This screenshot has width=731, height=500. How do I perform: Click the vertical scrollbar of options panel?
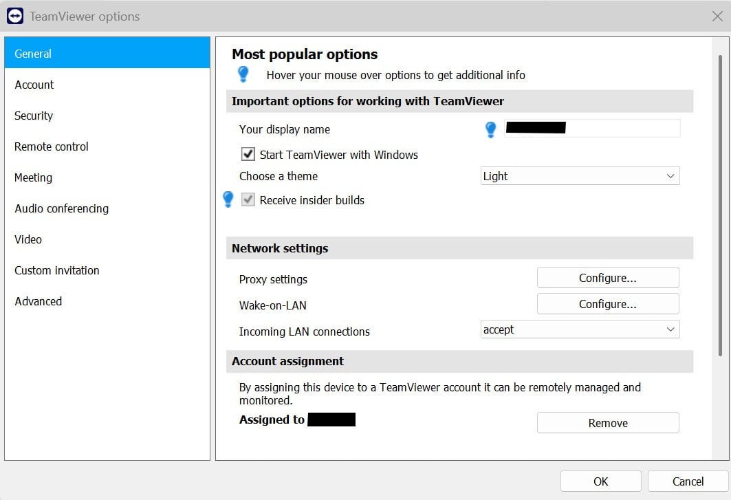720,205
